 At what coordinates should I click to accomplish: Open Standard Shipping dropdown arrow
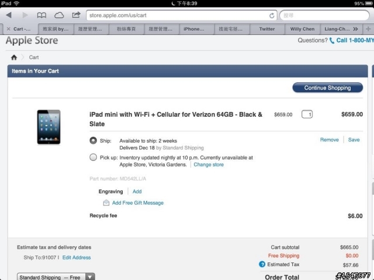(x=90, y=276)
